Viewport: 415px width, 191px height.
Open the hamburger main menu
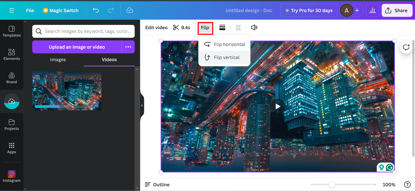coord(12,10)
